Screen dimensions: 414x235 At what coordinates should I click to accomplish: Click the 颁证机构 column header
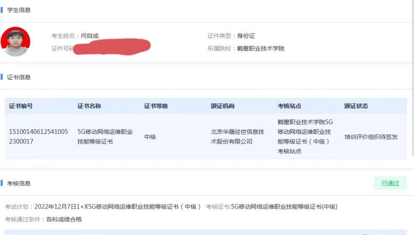coord(223,106)
